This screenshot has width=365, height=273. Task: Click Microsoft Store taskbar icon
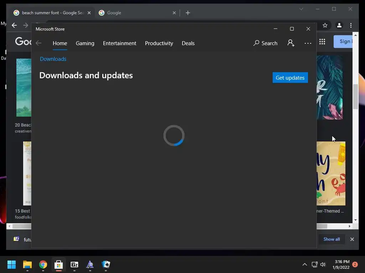pyautogui.click(x=59, y=264)
